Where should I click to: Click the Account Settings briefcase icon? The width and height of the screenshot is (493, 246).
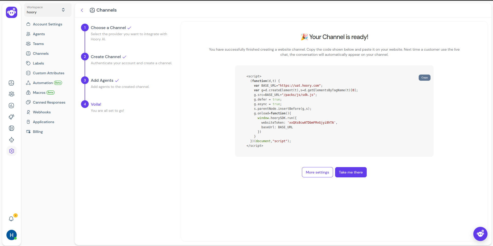click(28, 24)
